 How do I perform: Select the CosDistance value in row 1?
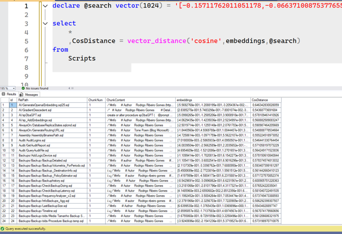[266, 105]
